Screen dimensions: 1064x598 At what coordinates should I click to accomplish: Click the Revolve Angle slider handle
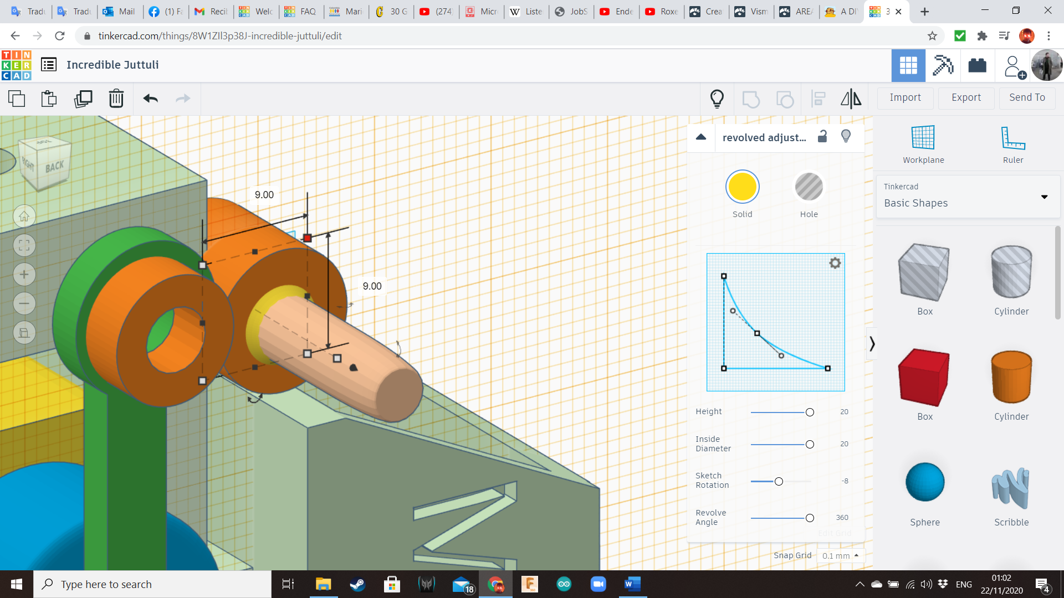(x=810, y=518)
